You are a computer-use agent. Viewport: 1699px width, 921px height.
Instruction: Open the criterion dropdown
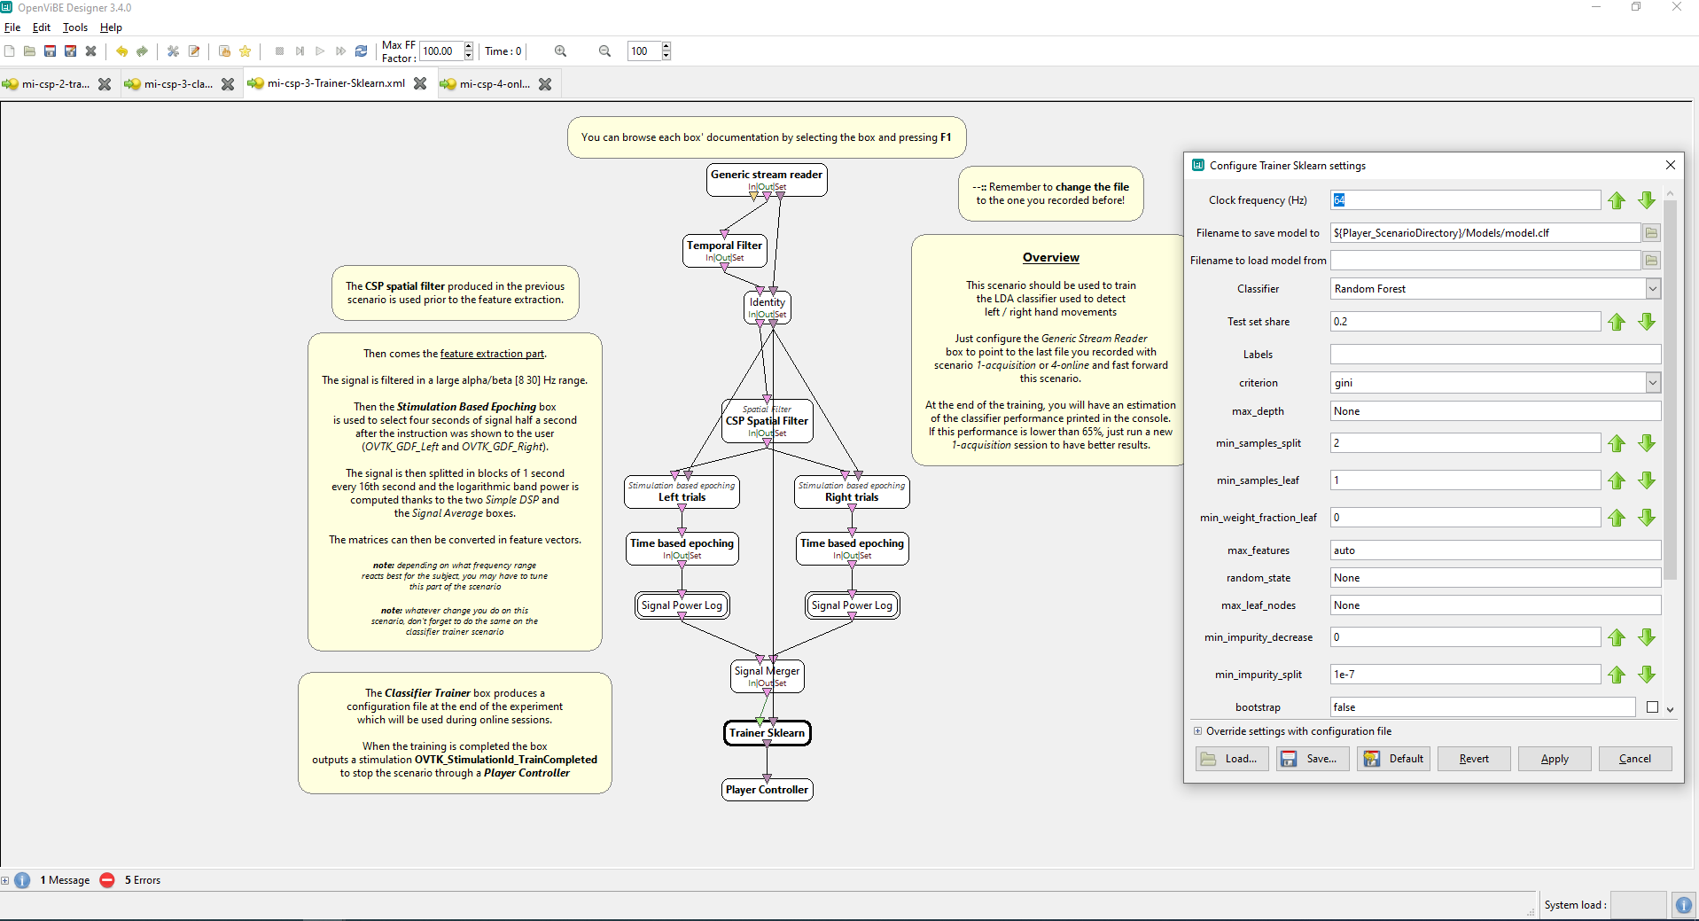click(x=1653, y=383)
